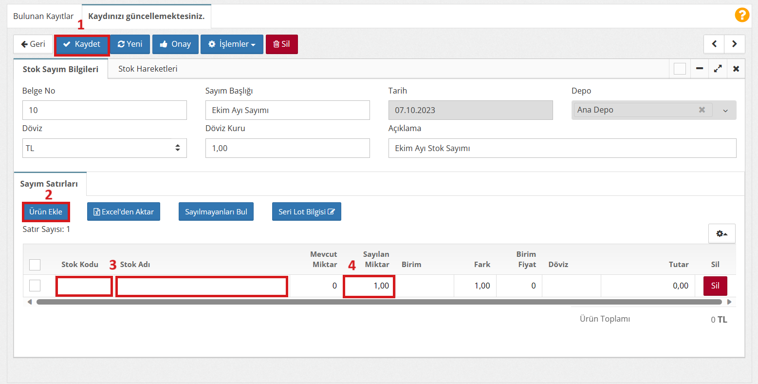Open the Bulunan Kayıtlar tab

(43, 16)
